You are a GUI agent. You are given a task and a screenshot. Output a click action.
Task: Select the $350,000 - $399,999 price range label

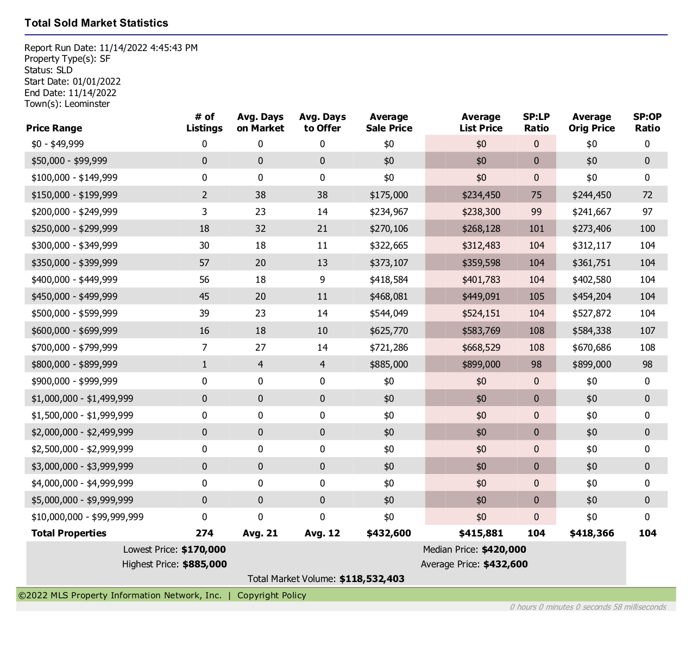74,263
